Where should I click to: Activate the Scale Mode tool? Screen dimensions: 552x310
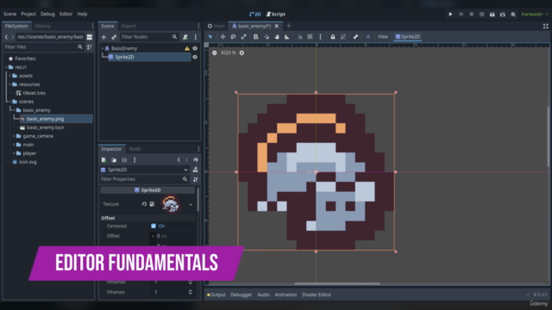coord(243,36)
